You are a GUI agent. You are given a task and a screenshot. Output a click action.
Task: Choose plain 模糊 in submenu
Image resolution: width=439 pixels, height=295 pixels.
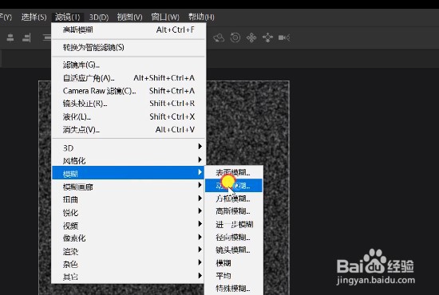[x=234, y=263]
